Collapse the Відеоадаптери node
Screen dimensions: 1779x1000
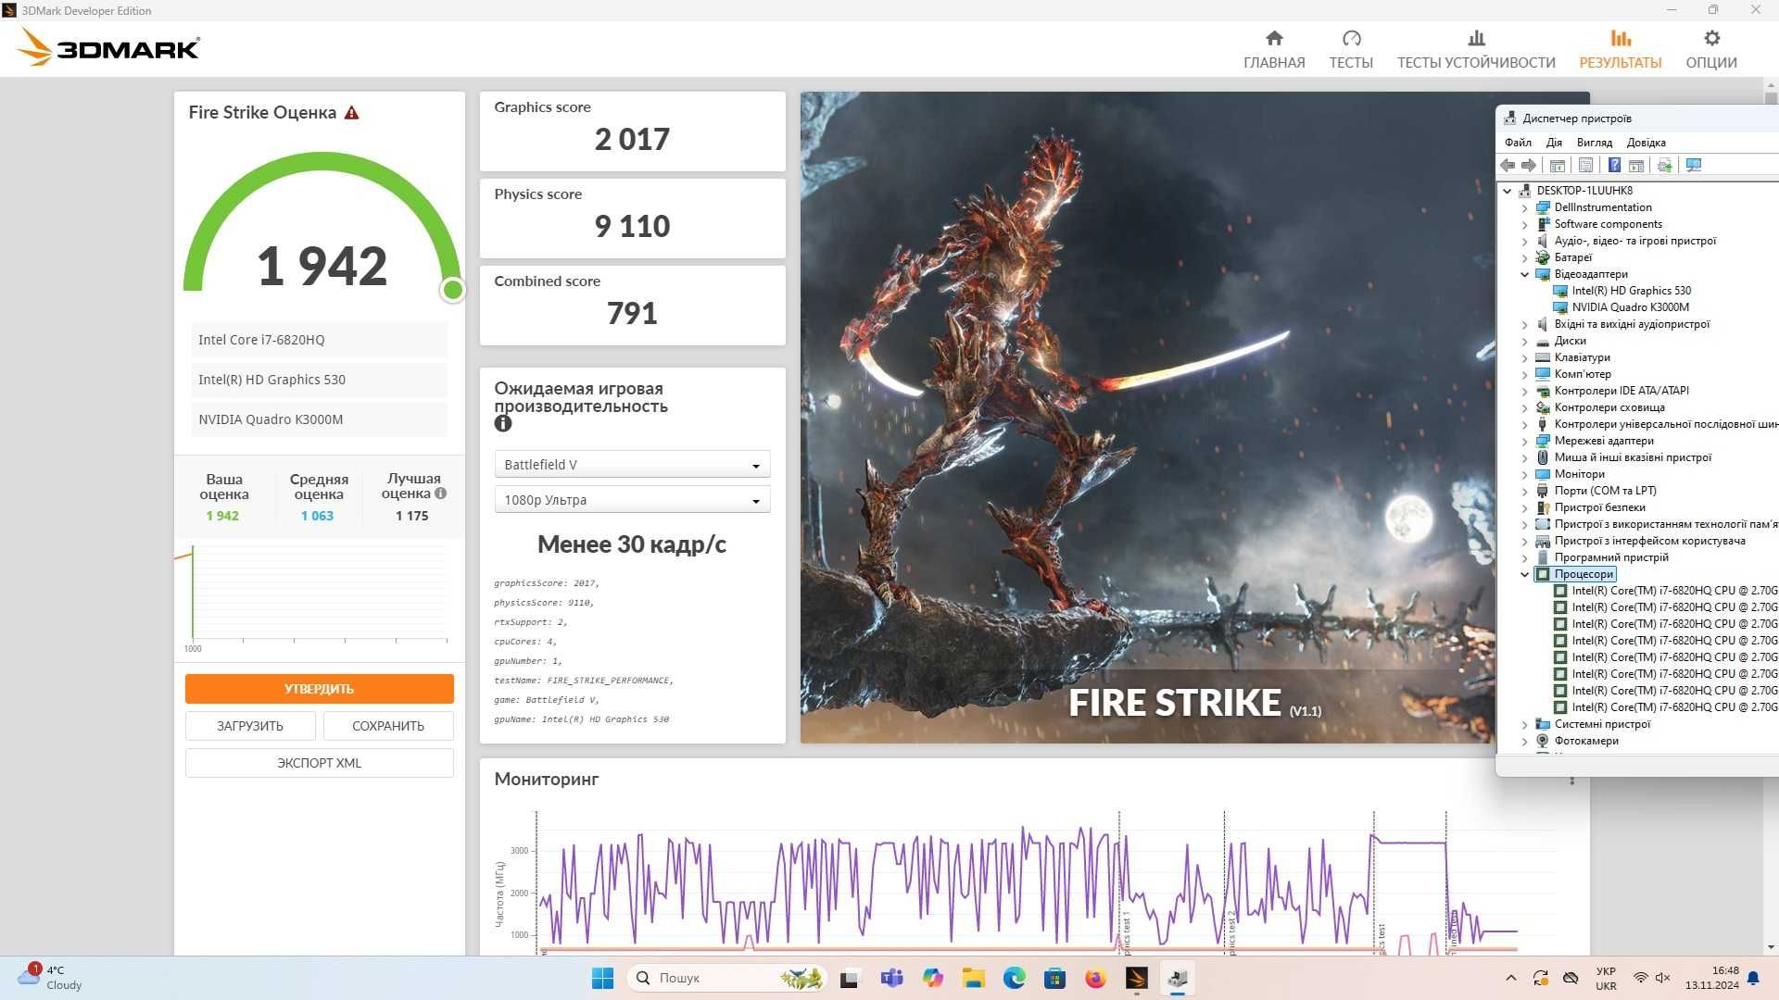(1525, 274)
